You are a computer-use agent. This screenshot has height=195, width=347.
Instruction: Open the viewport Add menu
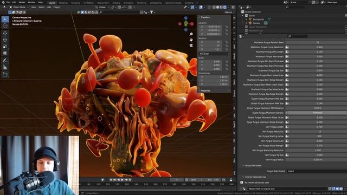[49, 7]
